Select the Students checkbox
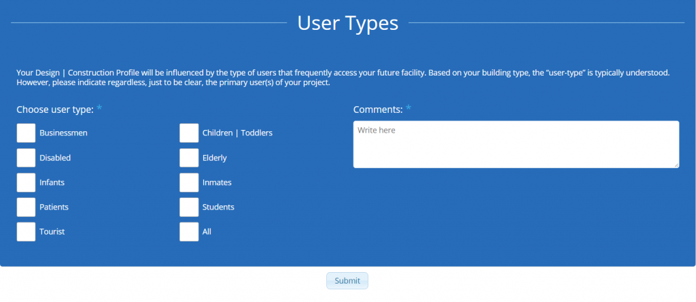The width and height of the screenshot is (696, 302). click(189, 207)
